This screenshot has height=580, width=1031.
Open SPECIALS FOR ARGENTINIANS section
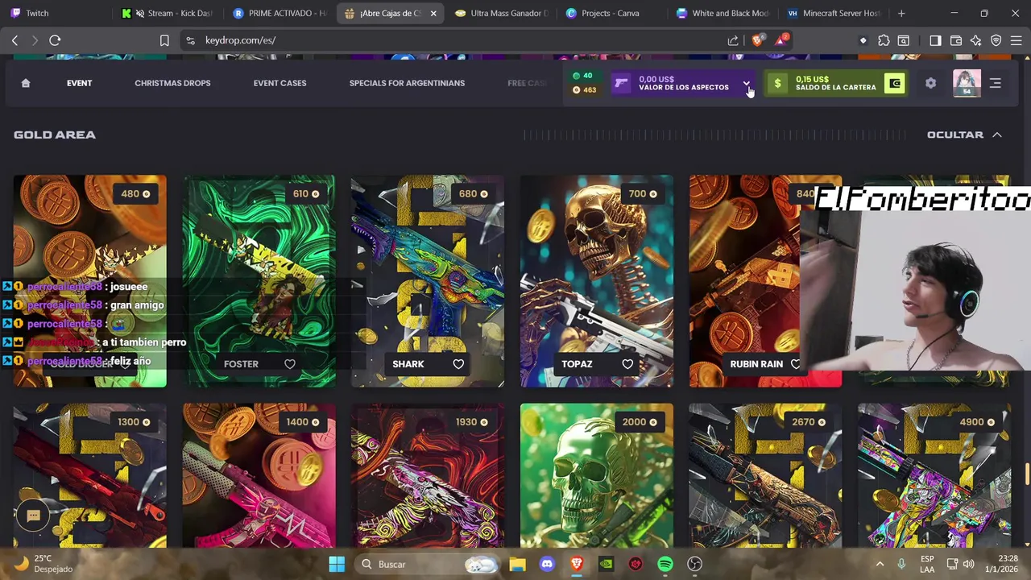pyautogui.click(x=407, y=83)
